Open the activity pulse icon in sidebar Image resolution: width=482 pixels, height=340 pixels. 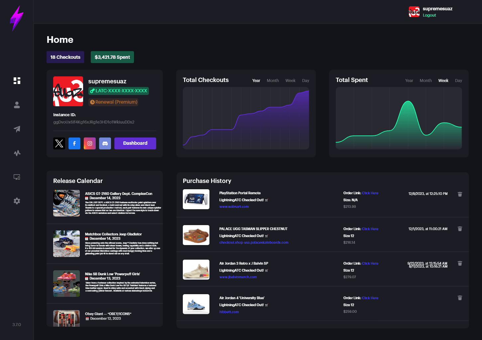point(17,153)
